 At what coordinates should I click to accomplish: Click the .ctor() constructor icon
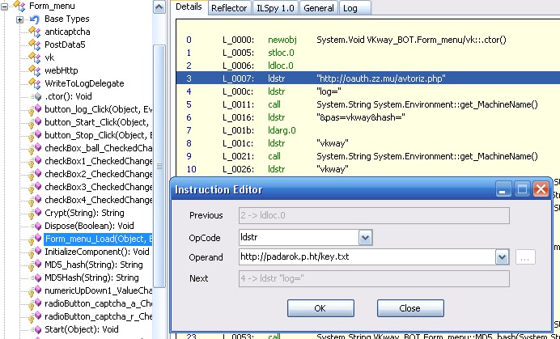click(36, 96)
